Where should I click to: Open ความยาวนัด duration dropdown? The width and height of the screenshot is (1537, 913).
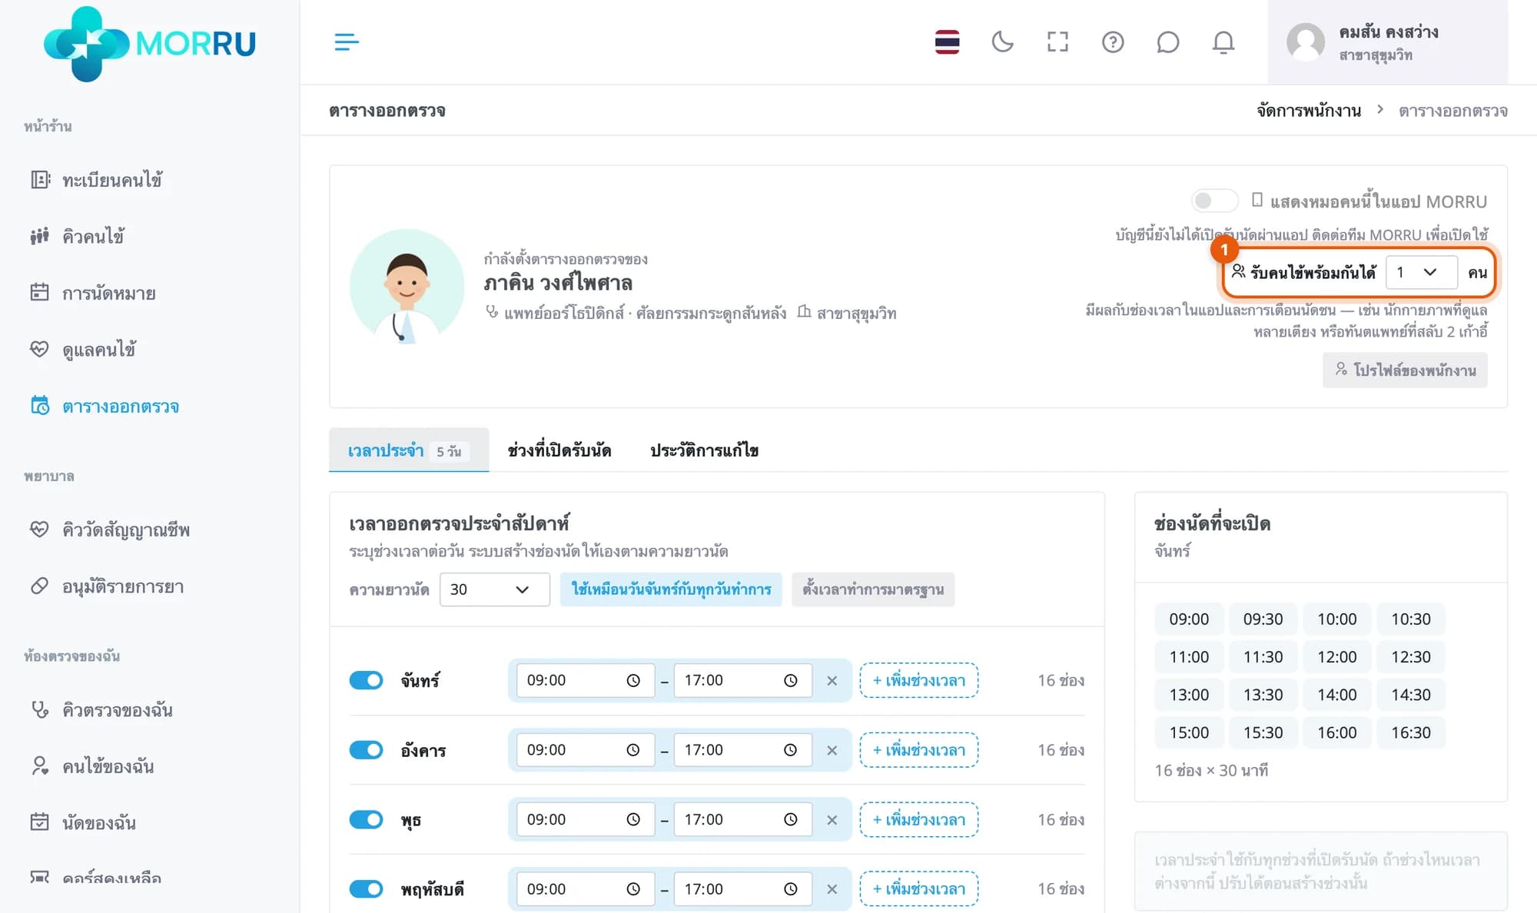[x=494, y=589]
